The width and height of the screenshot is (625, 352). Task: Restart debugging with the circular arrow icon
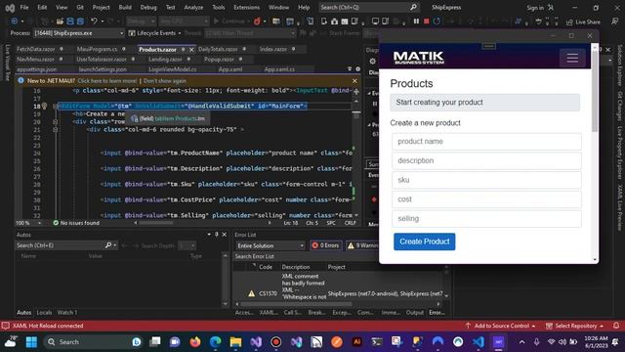tap(437, 22)
